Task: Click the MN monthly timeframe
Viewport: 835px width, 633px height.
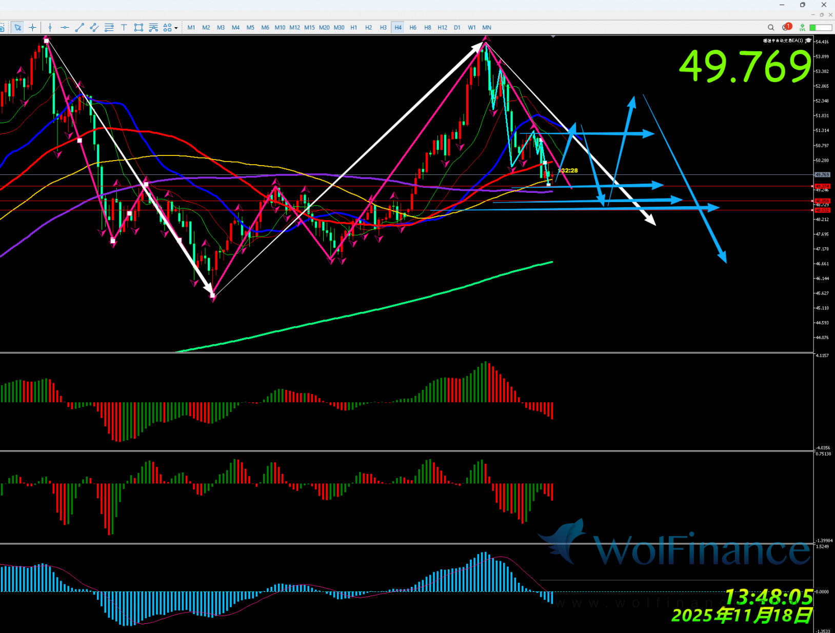Action: 487,28
